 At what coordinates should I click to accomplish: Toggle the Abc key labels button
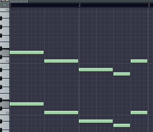5,5
